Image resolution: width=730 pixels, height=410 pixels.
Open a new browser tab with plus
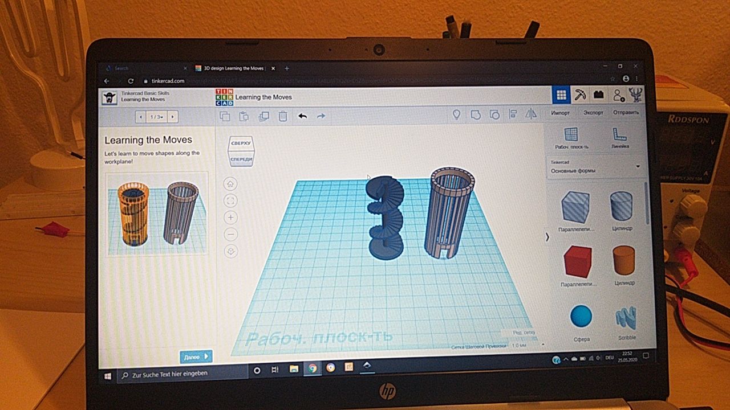click(287, 68)
